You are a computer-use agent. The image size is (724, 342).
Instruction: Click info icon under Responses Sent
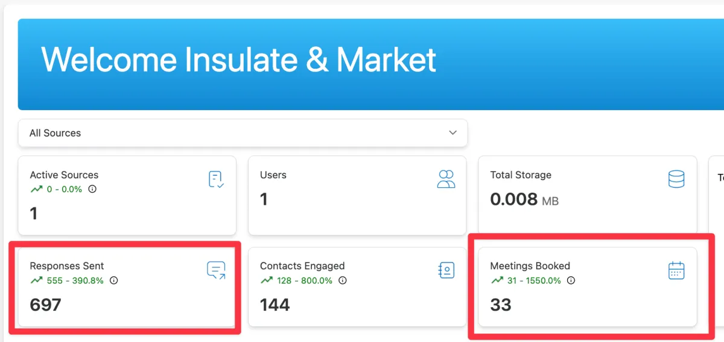[114, 280]
